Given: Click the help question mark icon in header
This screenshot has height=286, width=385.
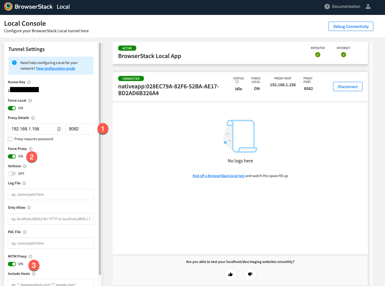Looking at the screenshot, I should click(327, 6).
